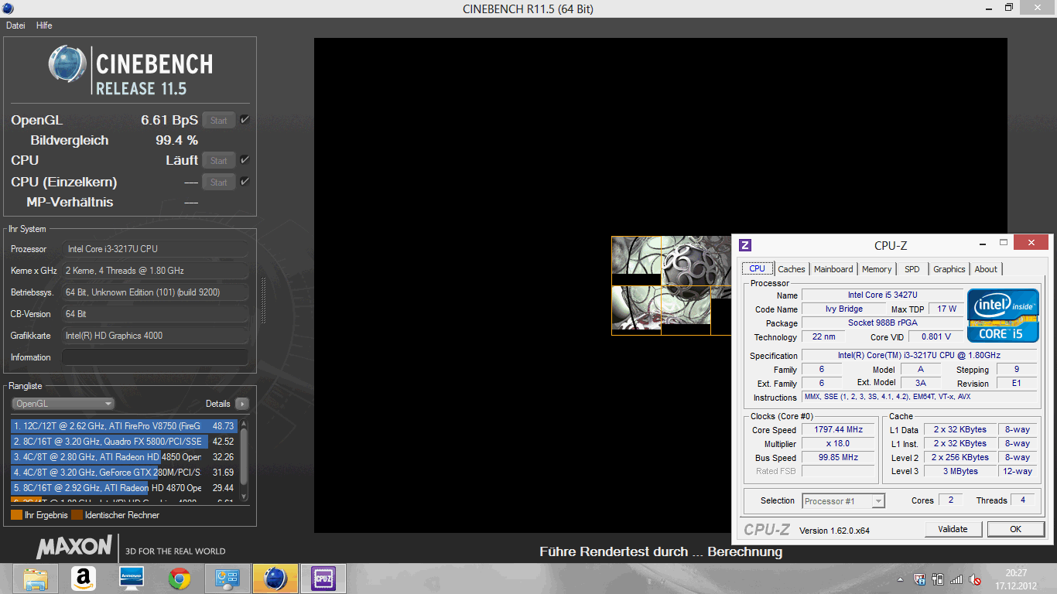
Task: Launch Google Chrome from the taskbar
Action: click(x=180, y=579)
